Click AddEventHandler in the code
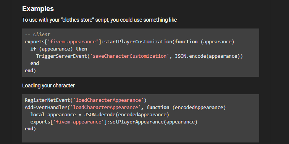Viewport: 289px width, 144px height. coord(46,107)
